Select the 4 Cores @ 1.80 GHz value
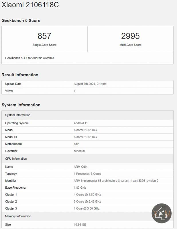The width and height of the screenshot is (177, 229). click(x=87, y=195)
